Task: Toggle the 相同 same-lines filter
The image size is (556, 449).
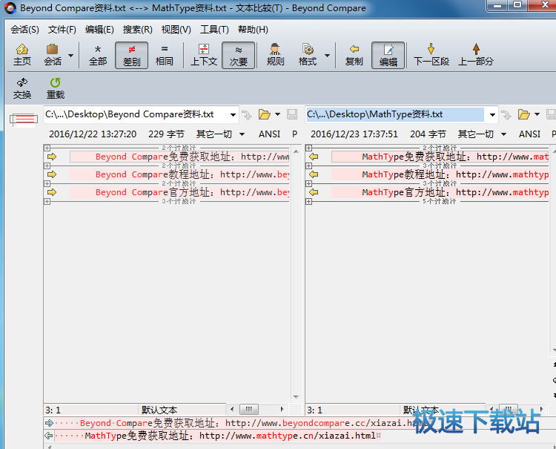Action: point(164,55)
